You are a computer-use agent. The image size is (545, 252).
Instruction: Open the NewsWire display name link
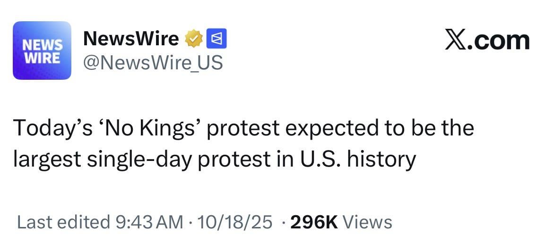point(131,39)
